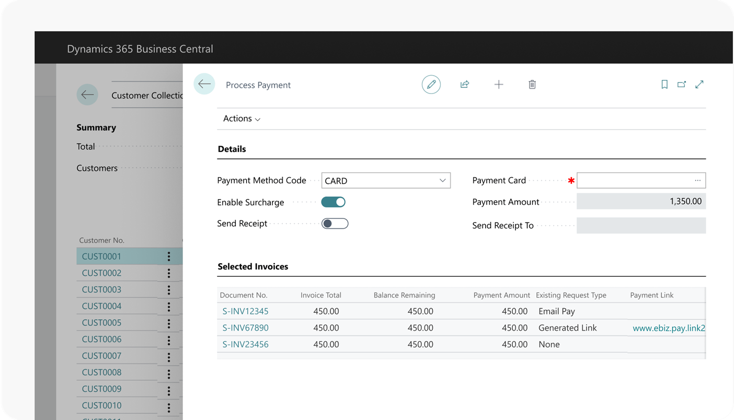Disable the Enable Surcharge toggle
Image resolution: width=734 pixels, height=420 pixels.
334,202
